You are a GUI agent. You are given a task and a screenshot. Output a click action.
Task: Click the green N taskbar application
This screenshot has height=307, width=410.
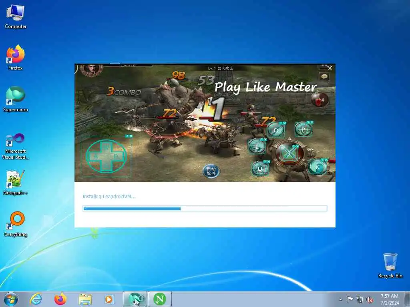coord(160,299)
